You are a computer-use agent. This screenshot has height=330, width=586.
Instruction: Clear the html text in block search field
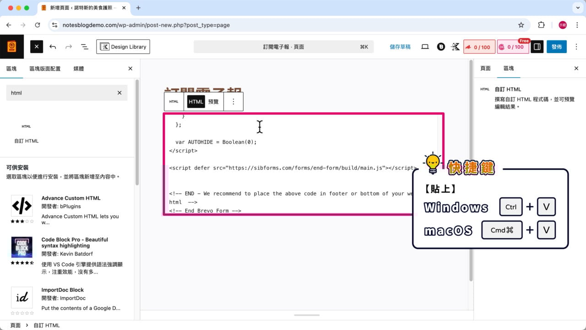click(x=119, y=93)
